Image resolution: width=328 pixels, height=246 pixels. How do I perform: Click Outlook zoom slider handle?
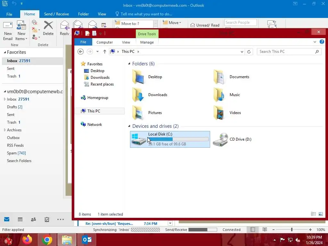tap(291, 230)
